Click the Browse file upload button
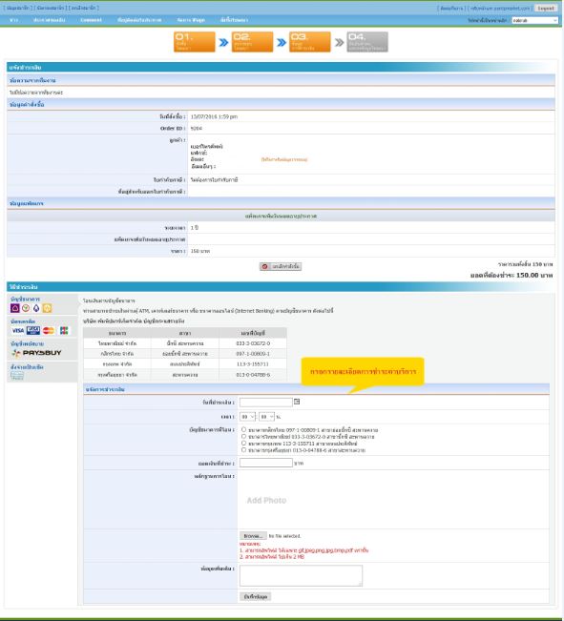The height and width of the screenshot is (621, 564). click(x=253, y=536)
